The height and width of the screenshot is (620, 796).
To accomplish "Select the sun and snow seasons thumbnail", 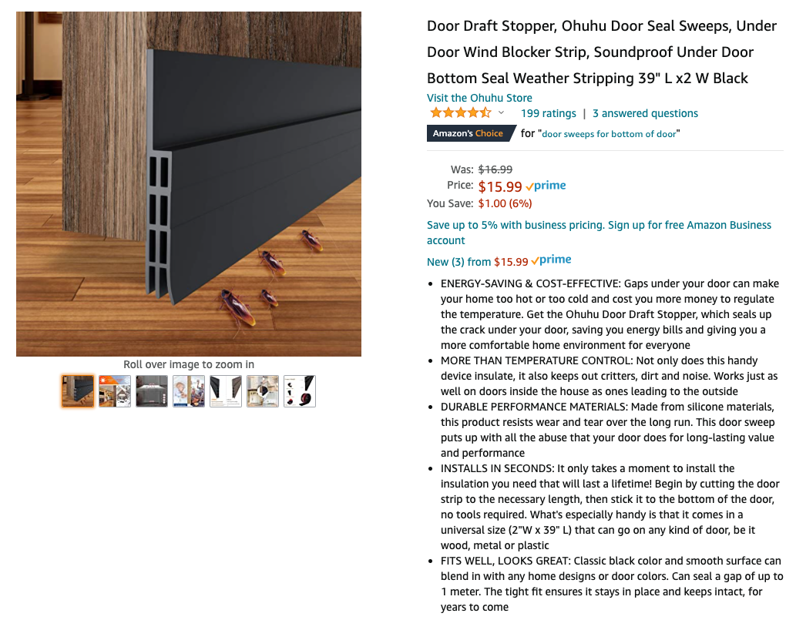I will point(115,391).
